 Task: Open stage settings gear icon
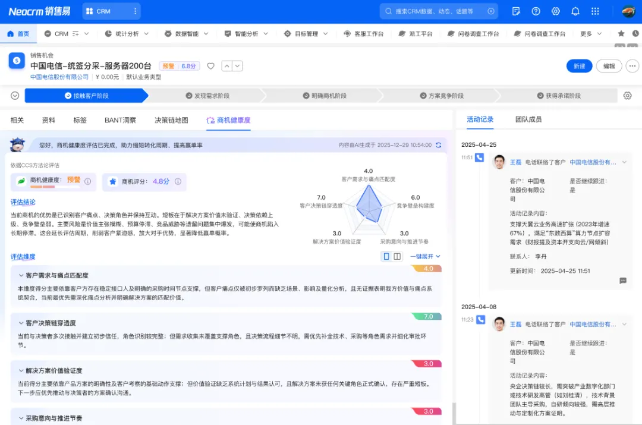627,96
